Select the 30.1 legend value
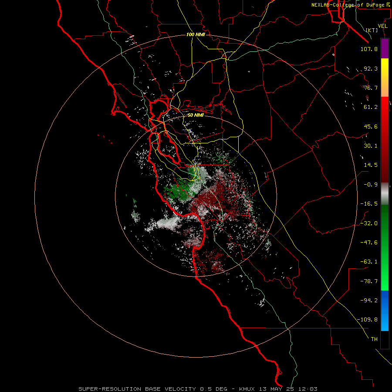392x392 pixels. point(371,146)
